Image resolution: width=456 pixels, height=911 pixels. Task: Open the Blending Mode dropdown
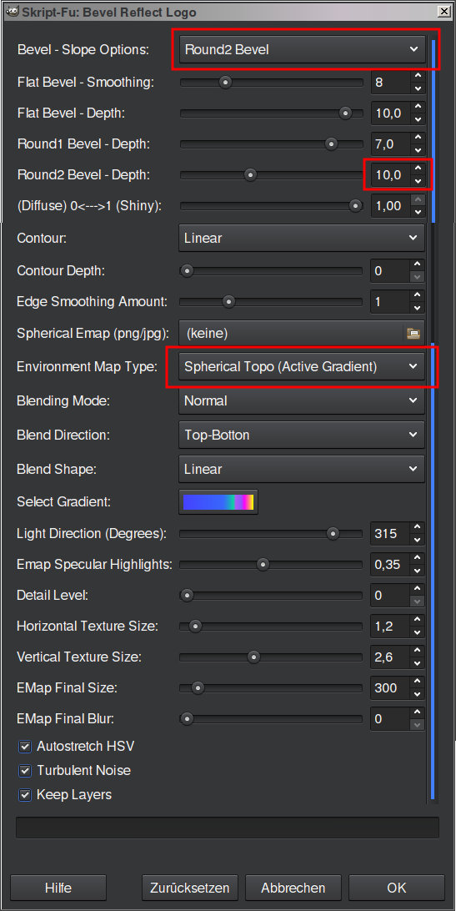point(302,401)
